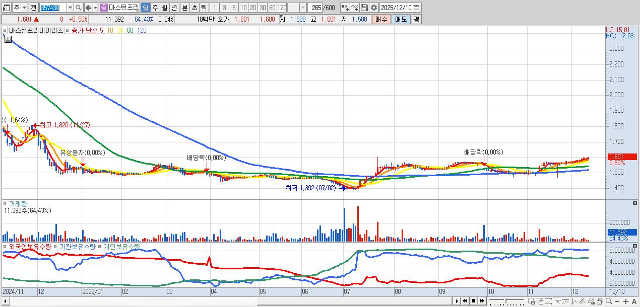Click the letter A text size icon
Screen dimensions: 640x307
pyautogui.click(x=634, y=301)
